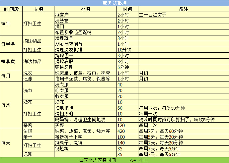Select 信用卡还款、房贷、保费等 cell
229x163 pixels.
pyautogui.click(x=85, y=79)
